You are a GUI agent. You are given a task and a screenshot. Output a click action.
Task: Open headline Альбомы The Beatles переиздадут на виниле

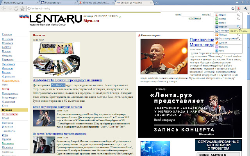(x=68, y=80)
